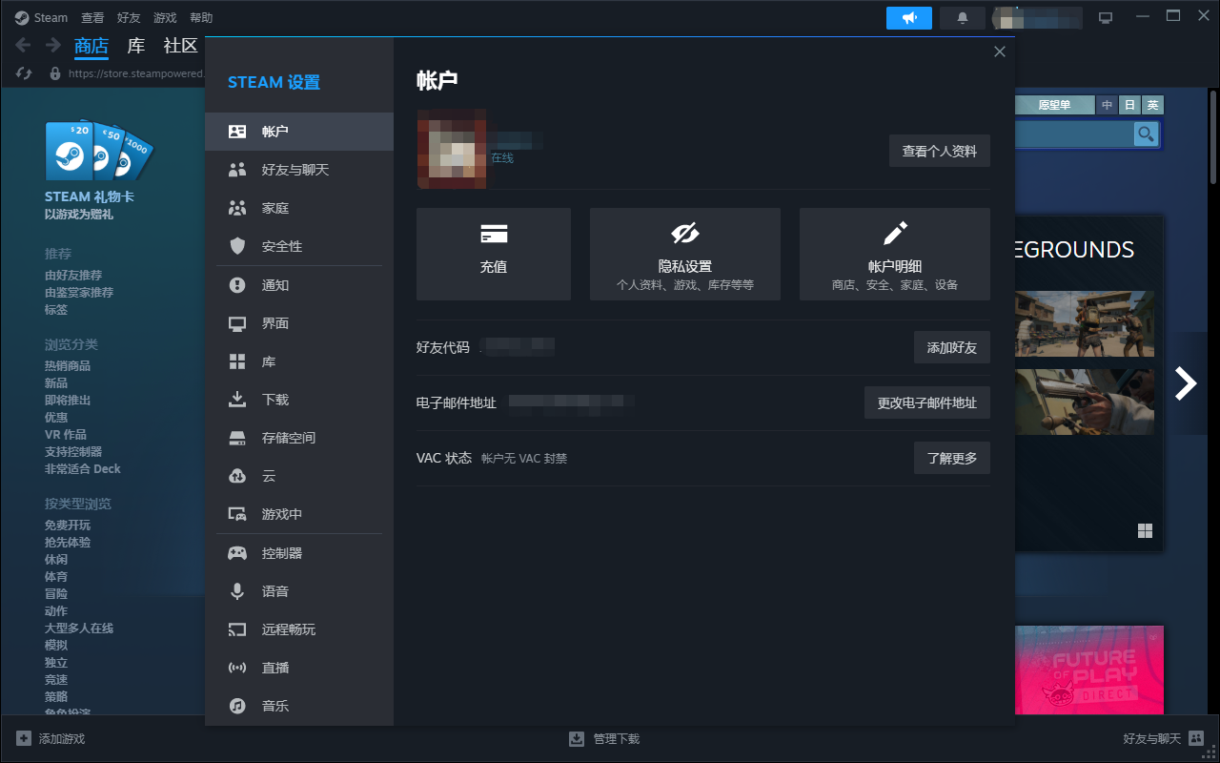Open the 游戏 menu
This screenshot has height=763, width=1220.
click(165, 17)
